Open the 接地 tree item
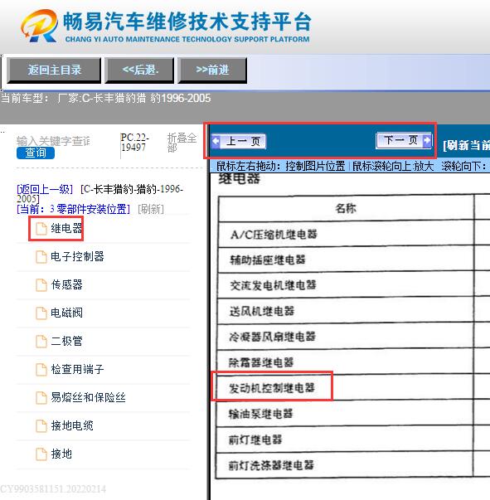Screen dimensions: 490x500 (x=61, y=454)
